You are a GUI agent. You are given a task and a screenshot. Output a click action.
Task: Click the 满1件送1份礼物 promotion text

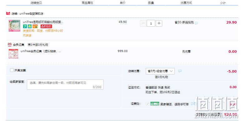(x=38, y=45)
